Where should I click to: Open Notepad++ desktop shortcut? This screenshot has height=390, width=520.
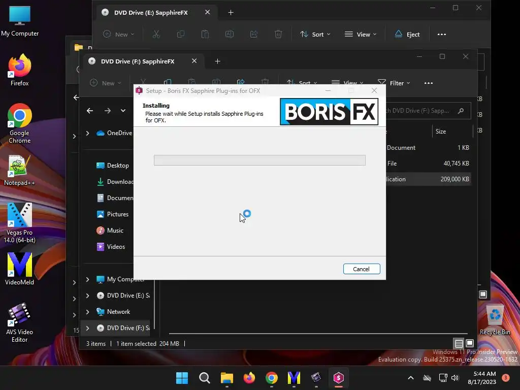point(20,170)
